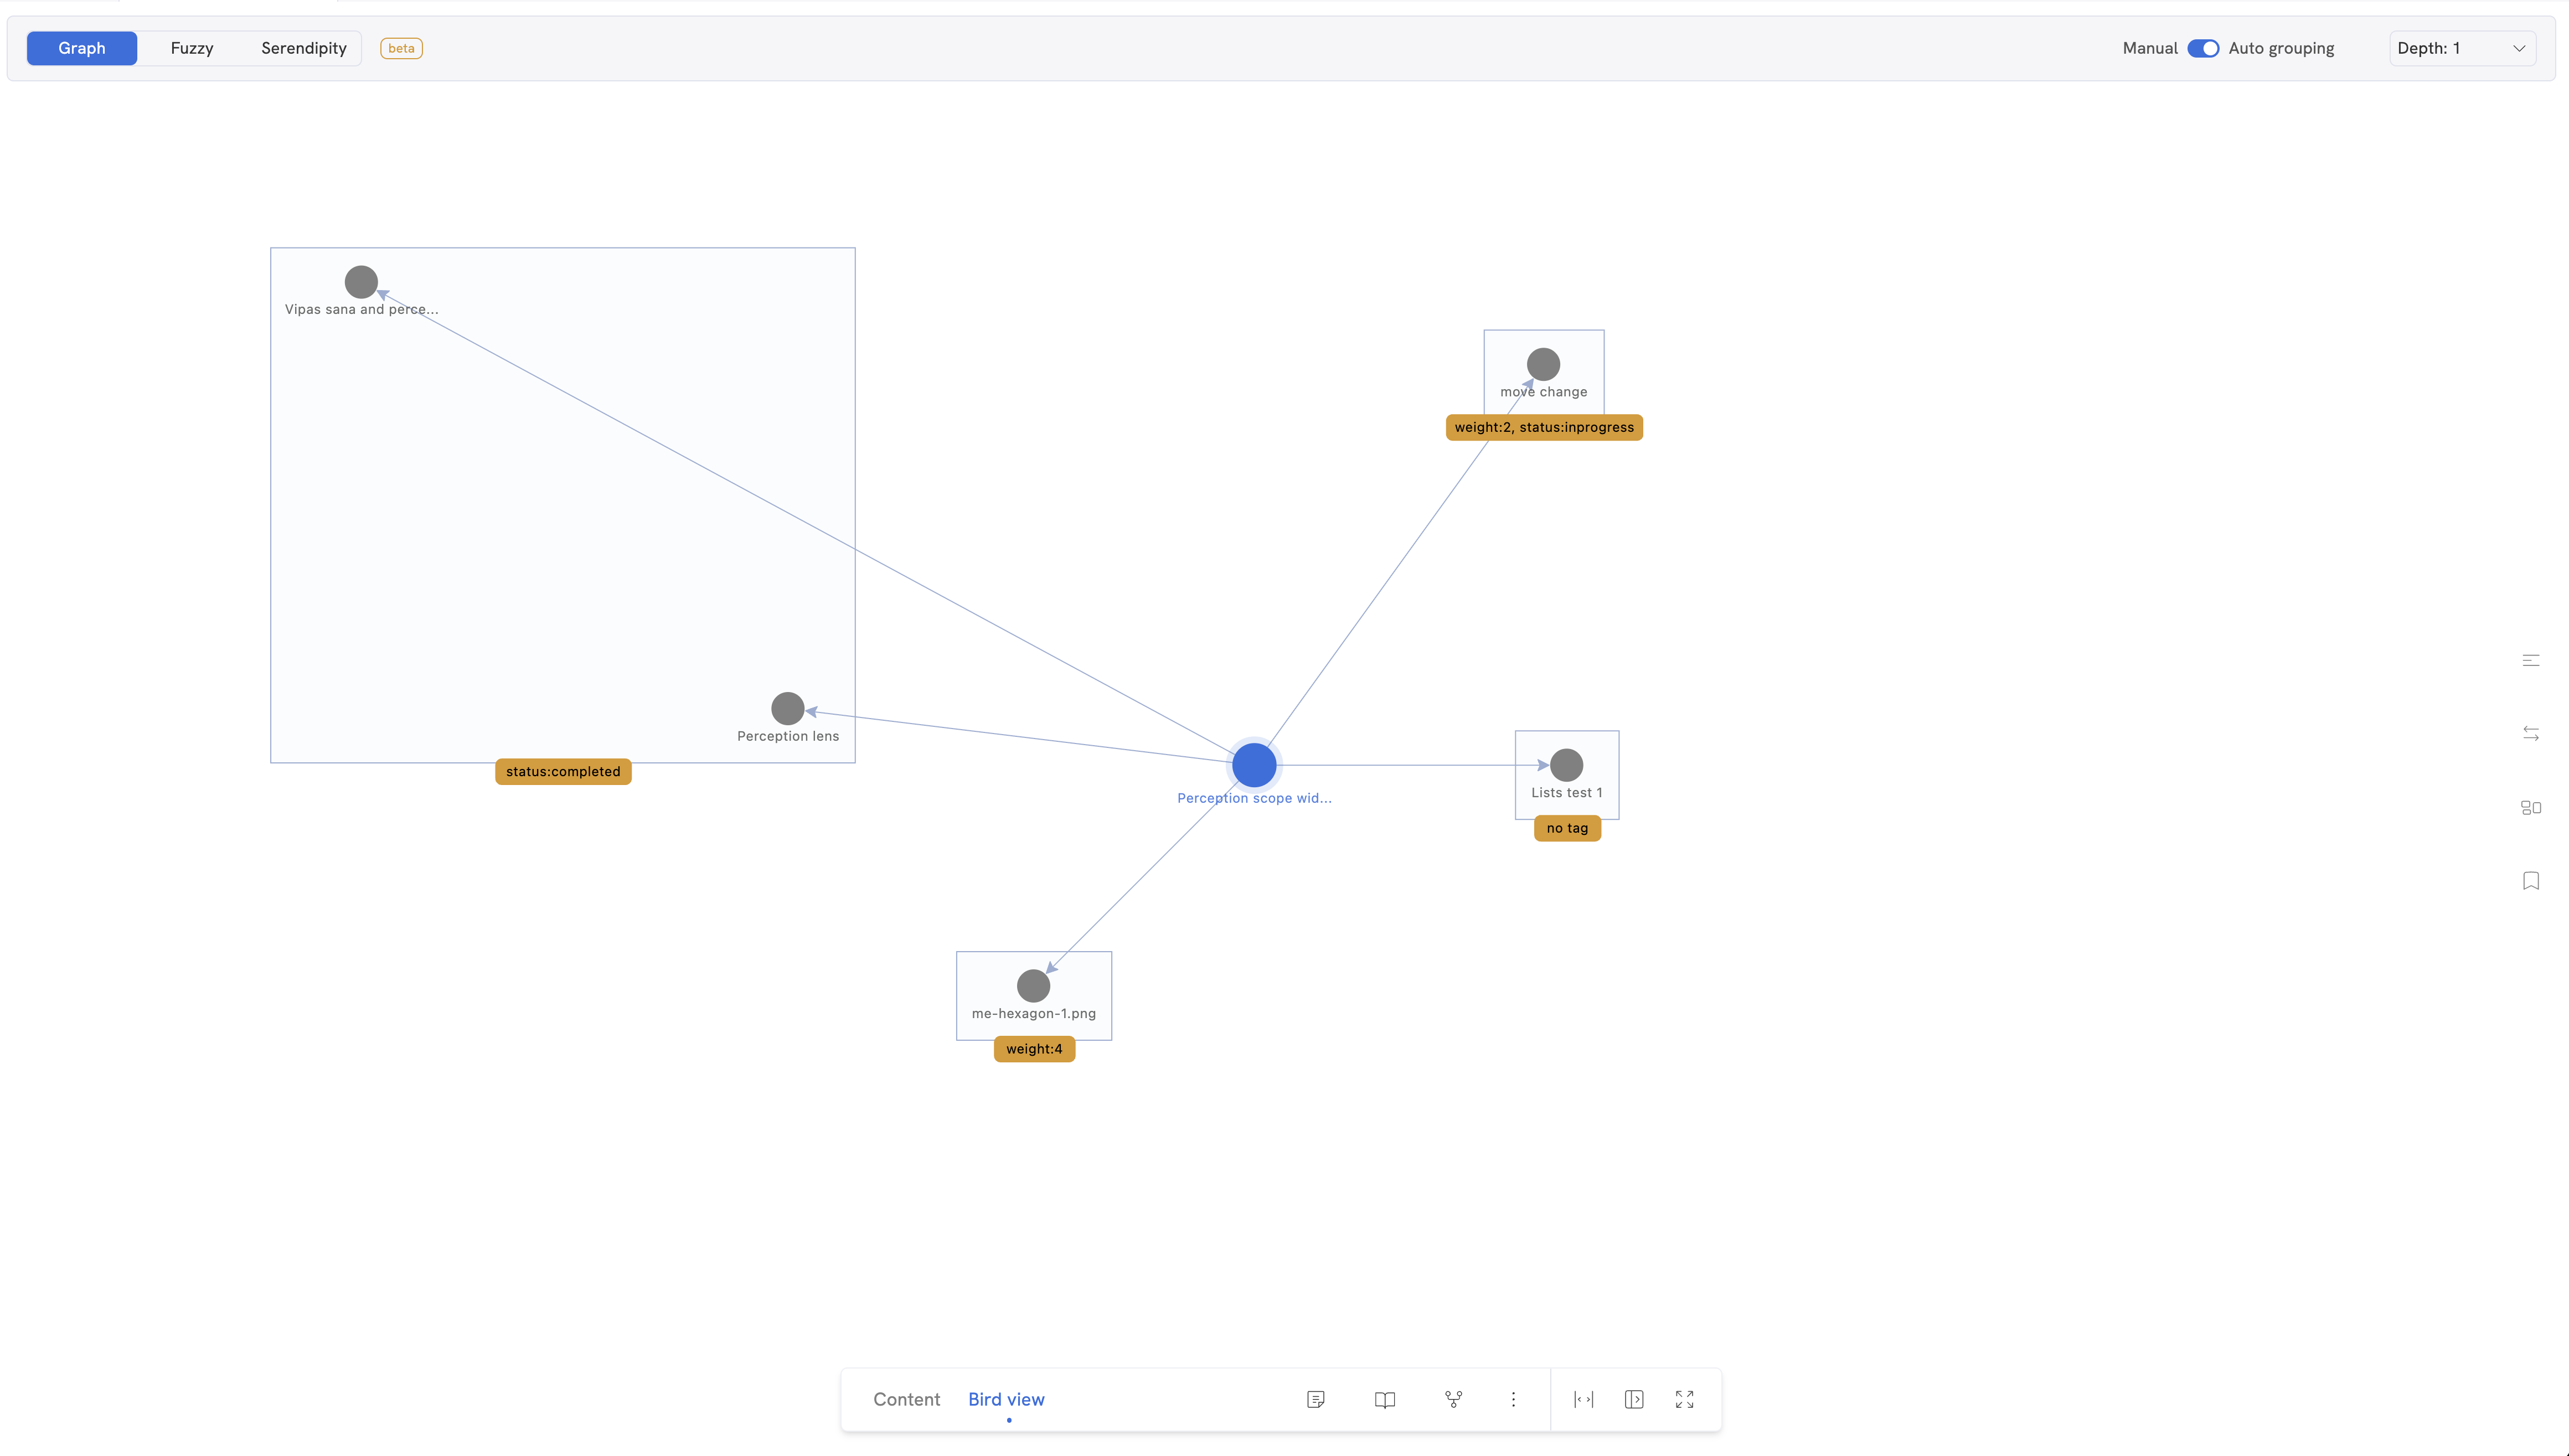The height and width of the screenshot is (1456, 2569).
Task: Click the expand width arrows icon
Action: [x=1583, y=1399]
